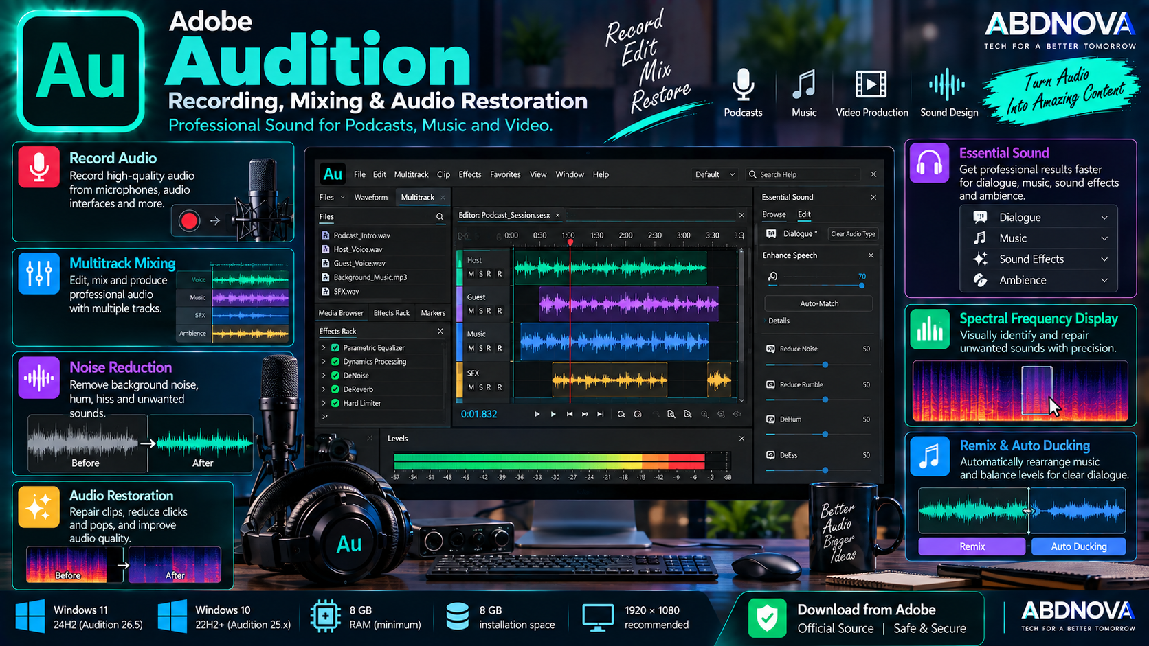The width and height of the screenshot is (1149, 646).
Task: Click the Clear Audio Type button
Action: pos(853,234)
